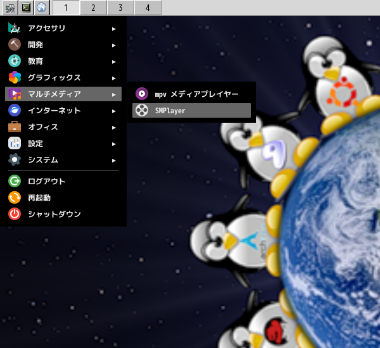This screenshot has height=348, width=380.
Task: Launch the terminal from the taskbar icon
Action: coord(26,8)
